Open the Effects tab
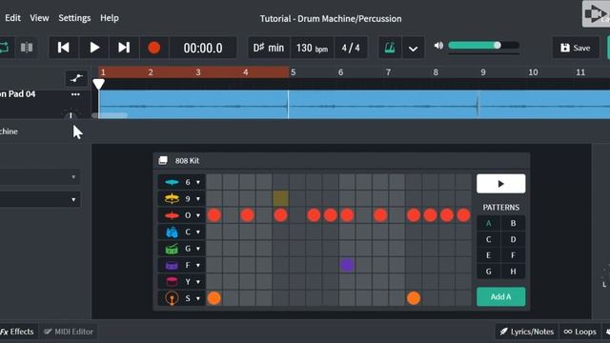 (x=17, y=332)
